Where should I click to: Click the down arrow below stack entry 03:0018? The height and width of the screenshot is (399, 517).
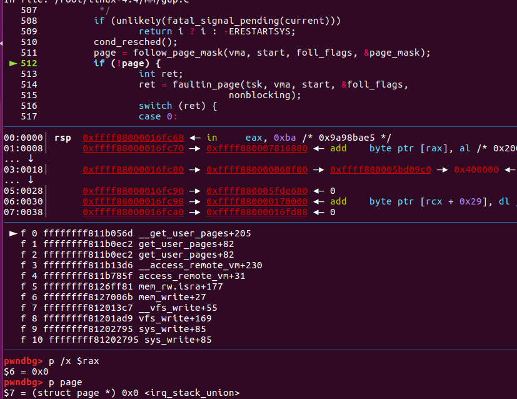pos(29,180)
